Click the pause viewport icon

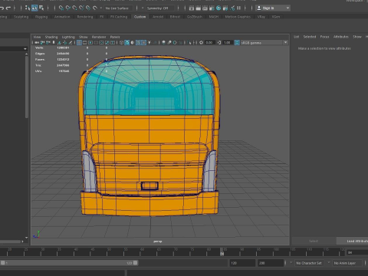tap(238, 8)
